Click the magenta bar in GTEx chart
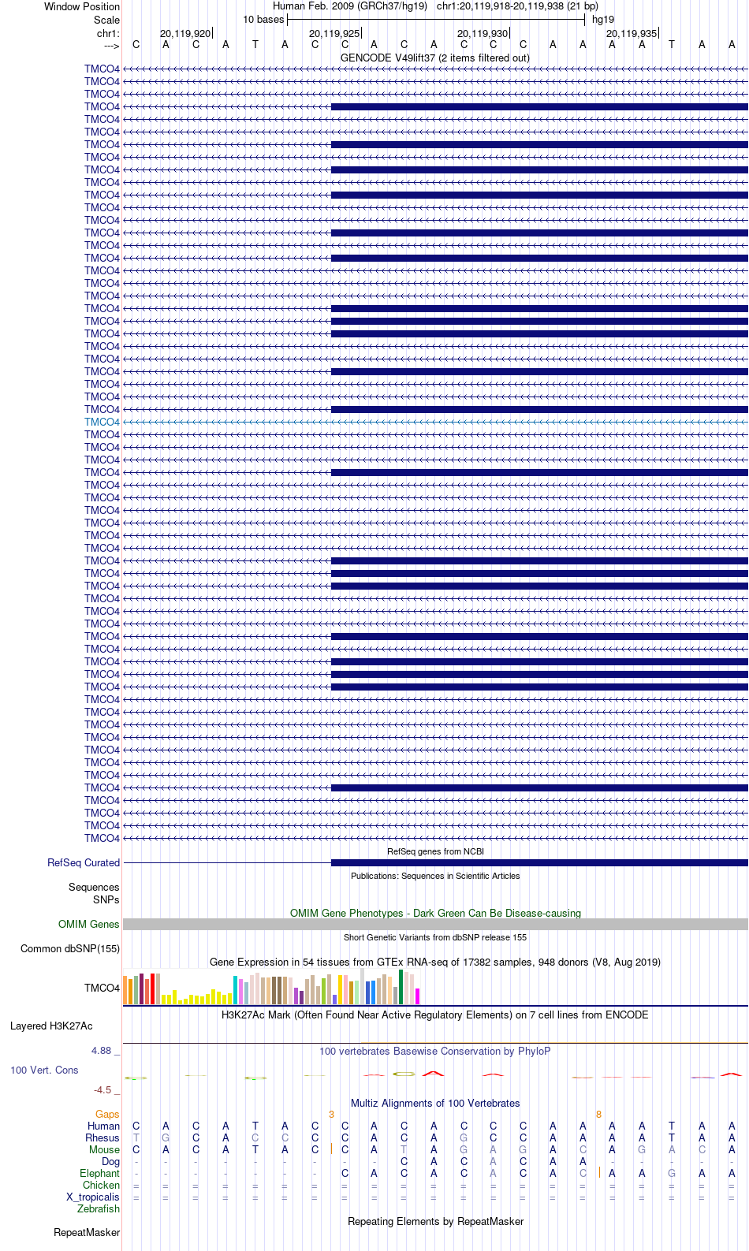 click(417, 996)
